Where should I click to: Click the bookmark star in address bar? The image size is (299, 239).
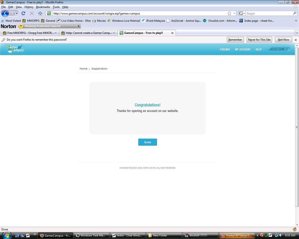(x=229, y=13)
